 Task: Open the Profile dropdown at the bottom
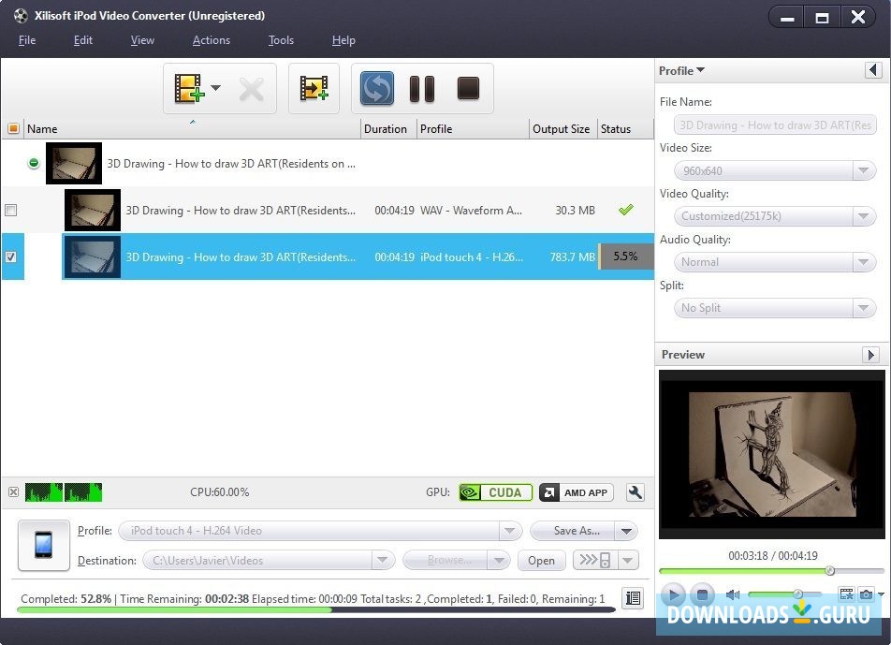(510, 530)
